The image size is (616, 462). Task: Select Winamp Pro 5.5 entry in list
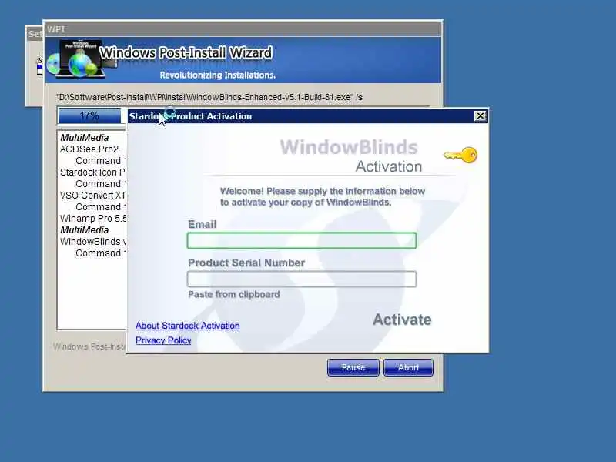92,219
